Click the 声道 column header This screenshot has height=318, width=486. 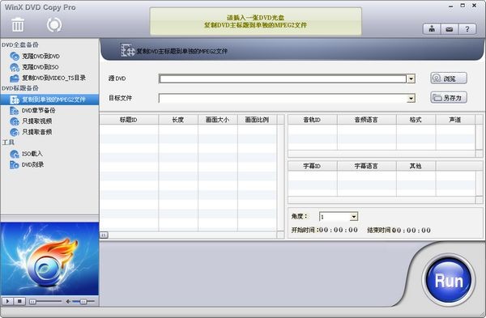pyautogui.click(x=455, y=120)
